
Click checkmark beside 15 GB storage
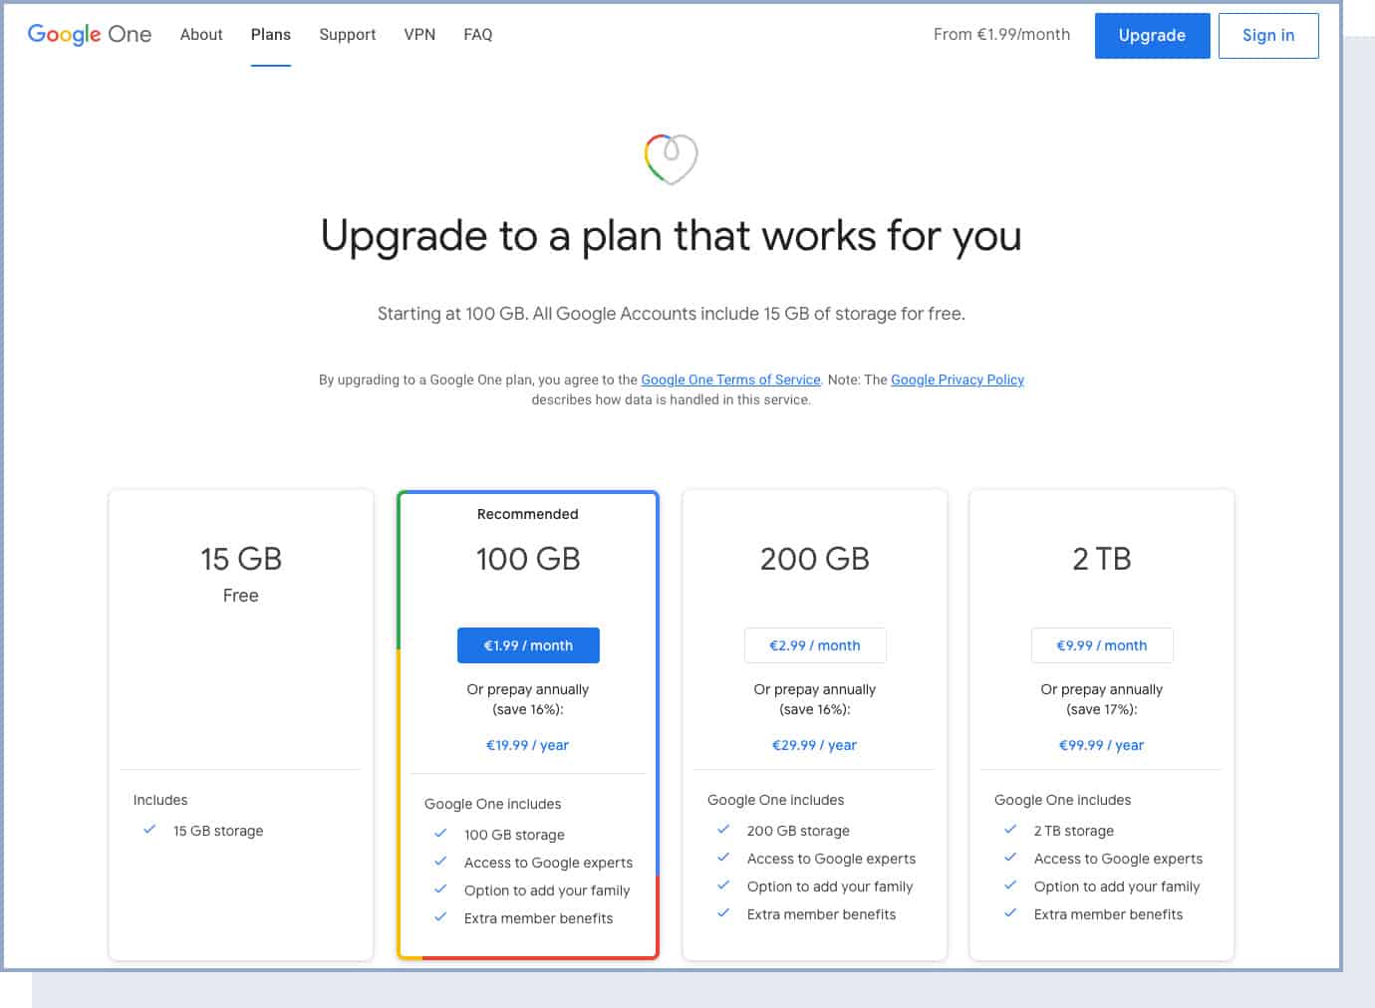pyautogui.click(x=149, y=829)
